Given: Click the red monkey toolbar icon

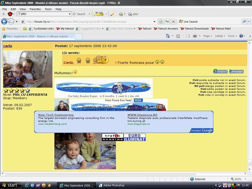Looking at the screenshot, I should pos(10,14).
